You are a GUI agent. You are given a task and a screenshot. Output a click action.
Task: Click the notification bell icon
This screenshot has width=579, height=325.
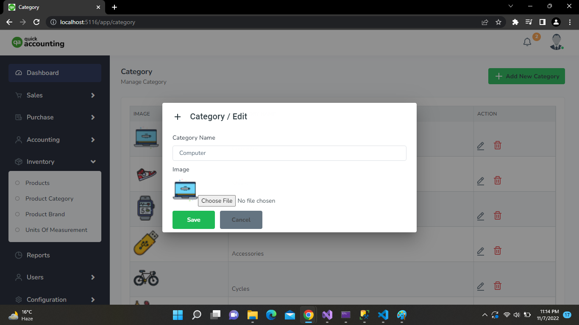[x=527, y=42]
